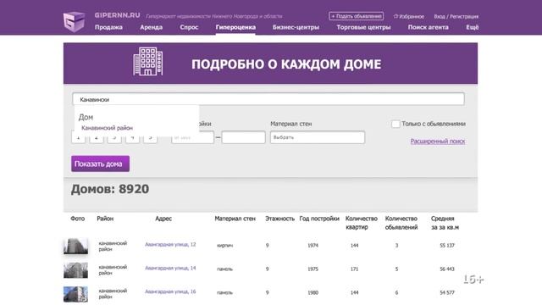Open the photo thumbnail for Авангардная улица, 14
The height and width of the screenshot is (305, 542).
pos(75,270)
